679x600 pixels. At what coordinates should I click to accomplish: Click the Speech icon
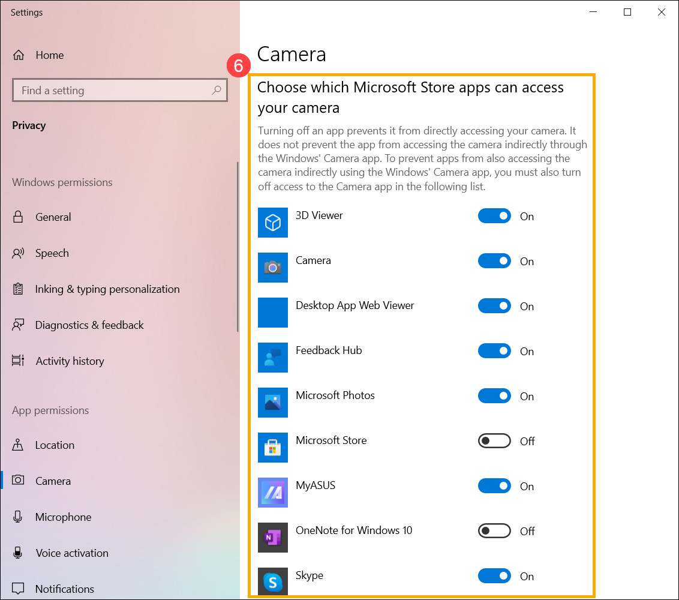pos(18,253)
